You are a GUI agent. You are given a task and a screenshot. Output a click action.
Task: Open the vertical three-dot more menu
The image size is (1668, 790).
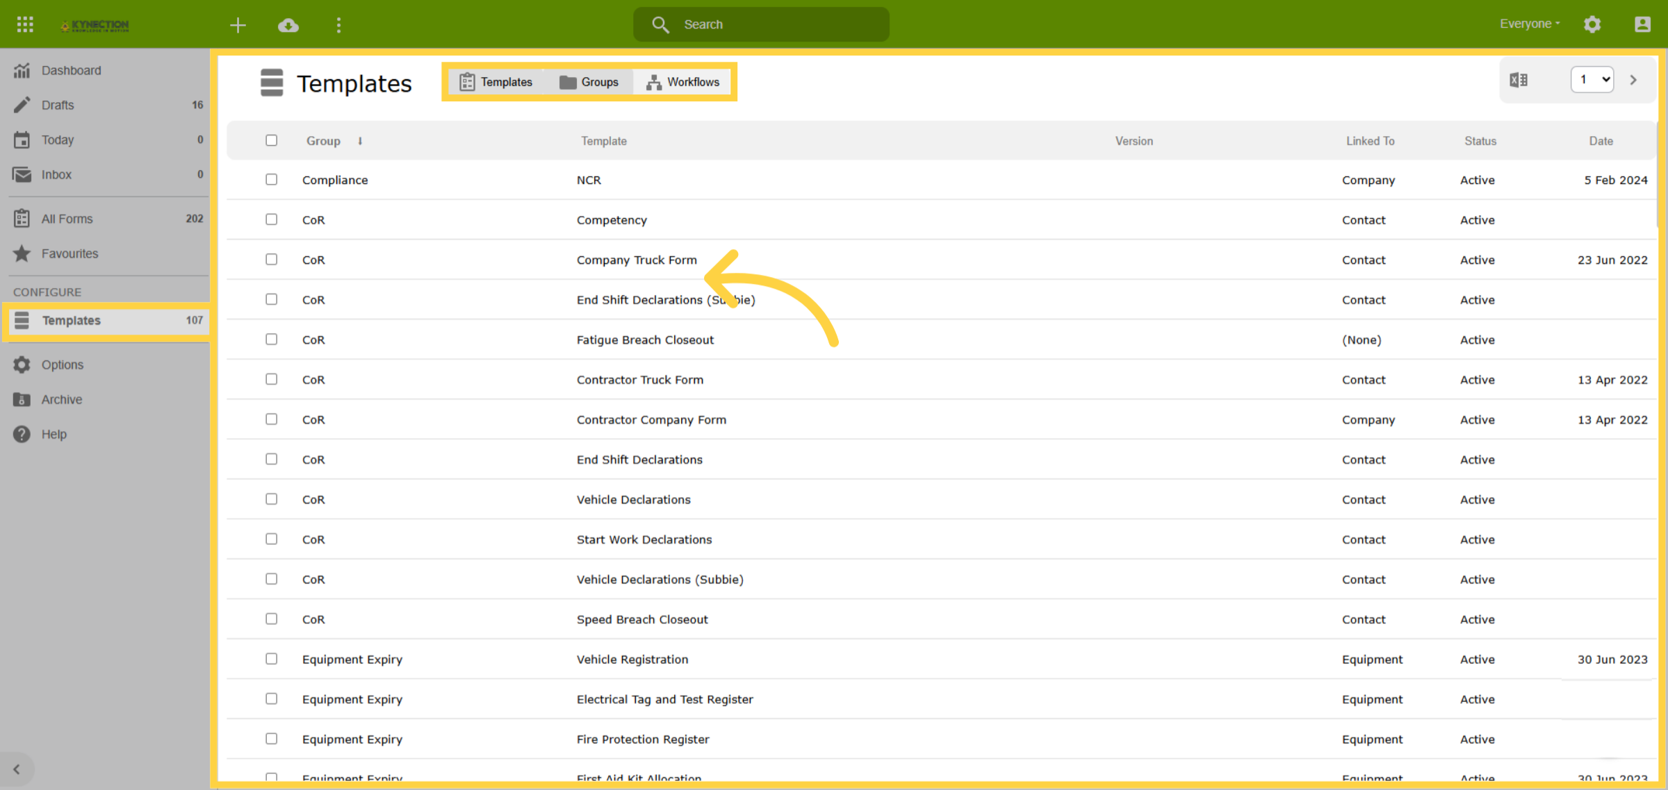[x=338, y=26]
